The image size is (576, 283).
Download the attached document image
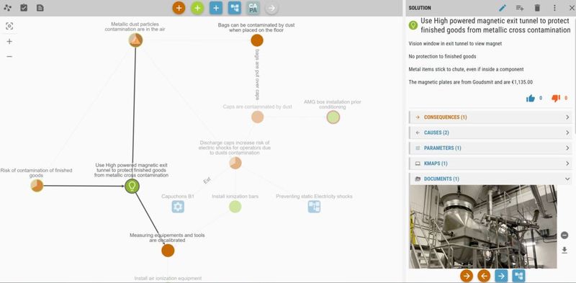click(564, 251)
